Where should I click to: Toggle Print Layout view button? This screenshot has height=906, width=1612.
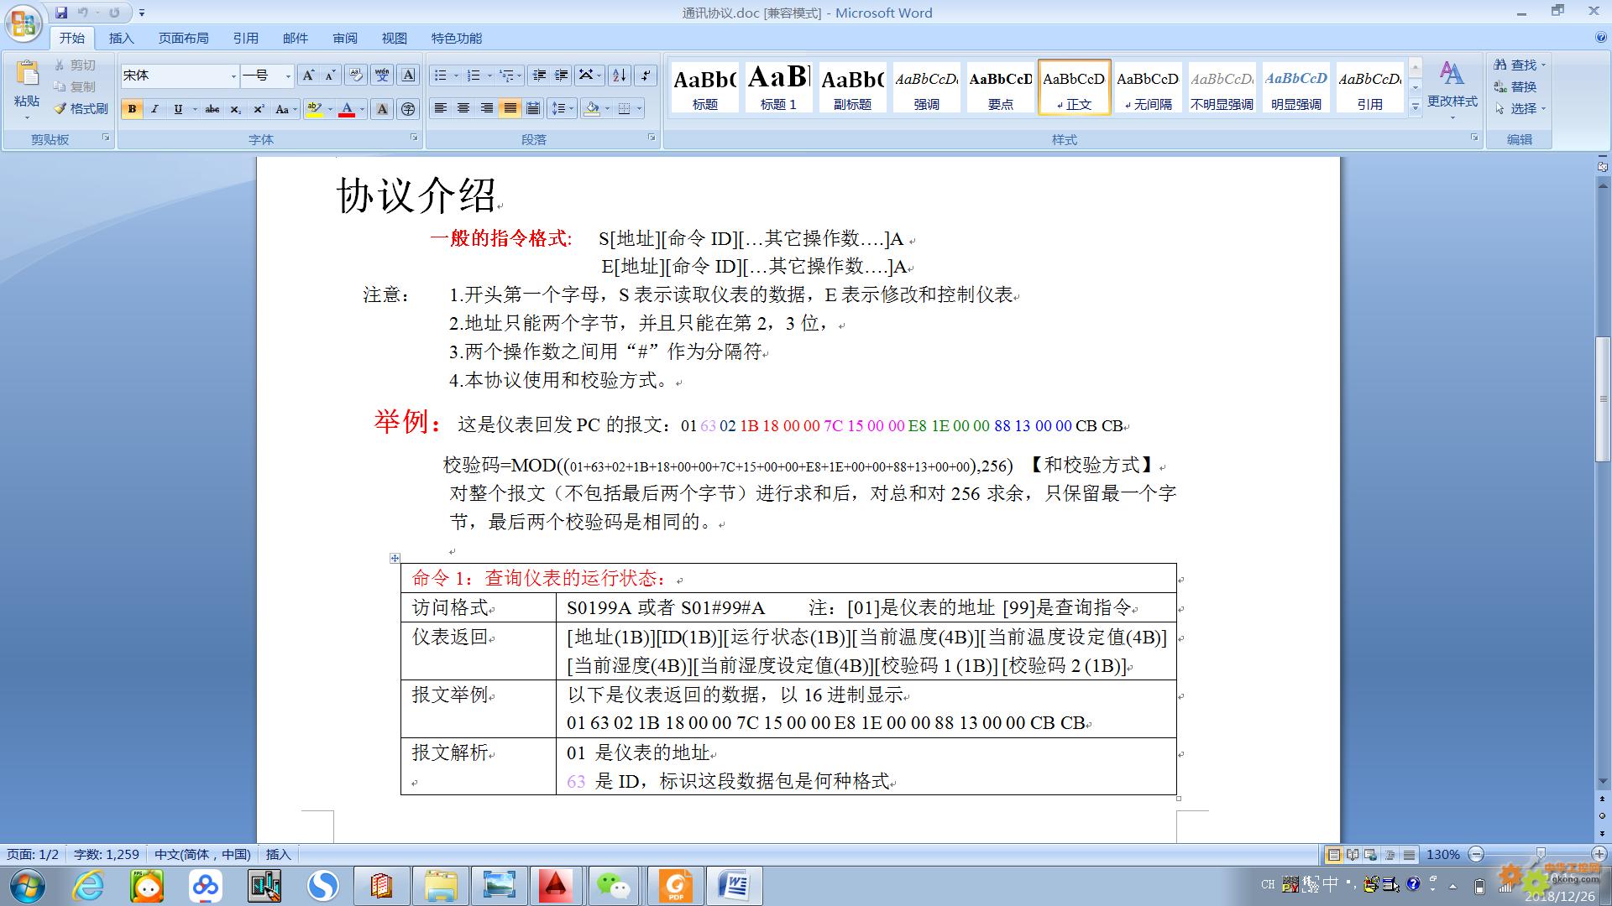tap(1333, 855)
